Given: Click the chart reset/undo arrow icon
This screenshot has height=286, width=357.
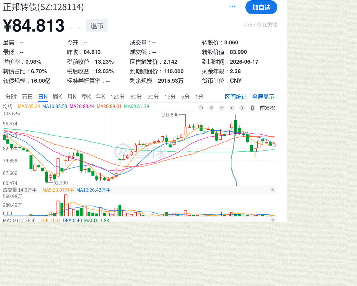Looking at the screenshot, I should pos(201,108).
